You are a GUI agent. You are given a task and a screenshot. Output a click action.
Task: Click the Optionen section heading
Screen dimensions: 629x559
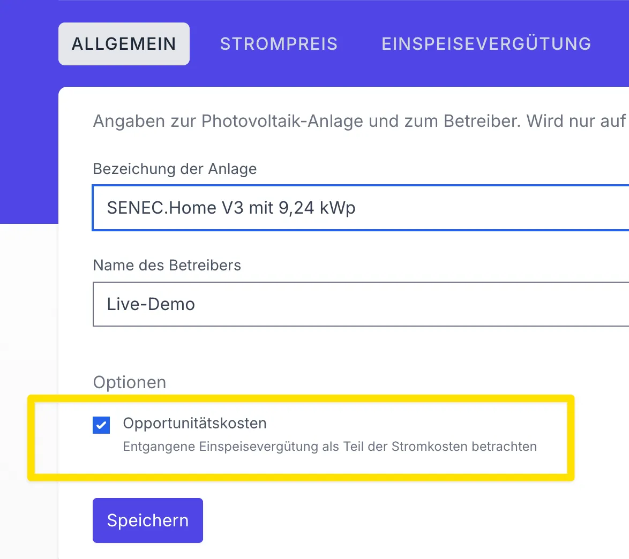129,382
